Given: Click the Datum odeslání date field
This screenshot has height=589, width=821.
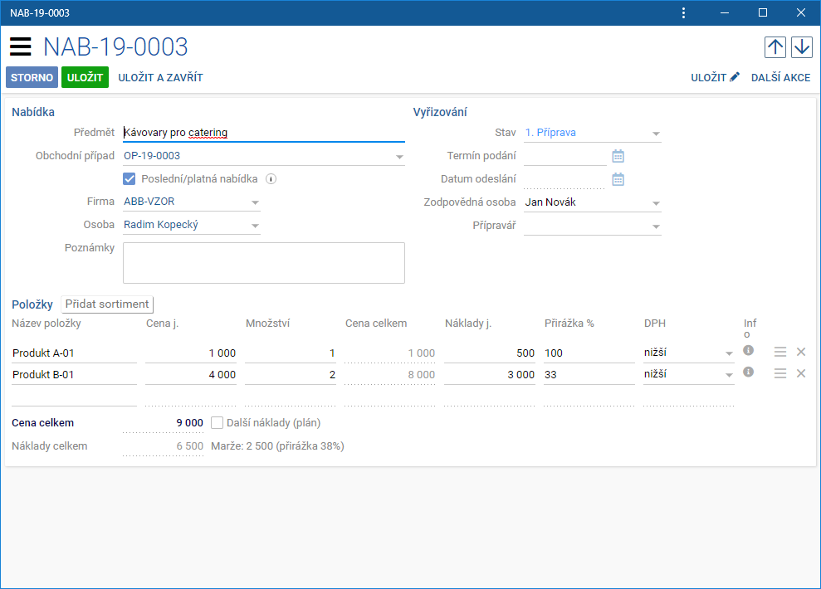Looking at the screenshot, I should pyautogui.click(x=565, y=179).
